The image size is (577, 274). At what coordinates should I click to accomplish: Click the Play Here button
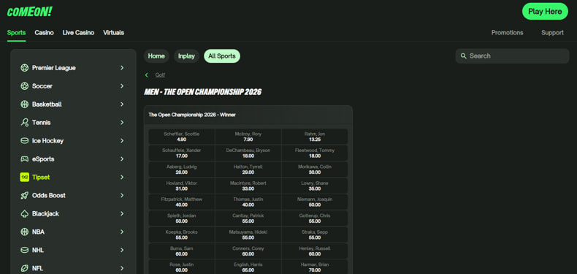(545, 12)
